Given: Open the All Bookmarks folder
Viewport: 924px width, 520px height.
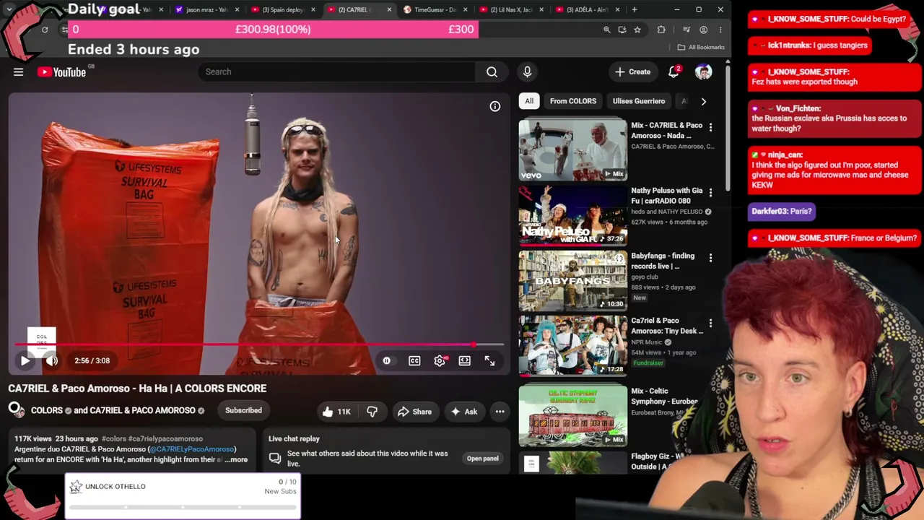Looking at the screenshot, I should click(x=701, y=47).
